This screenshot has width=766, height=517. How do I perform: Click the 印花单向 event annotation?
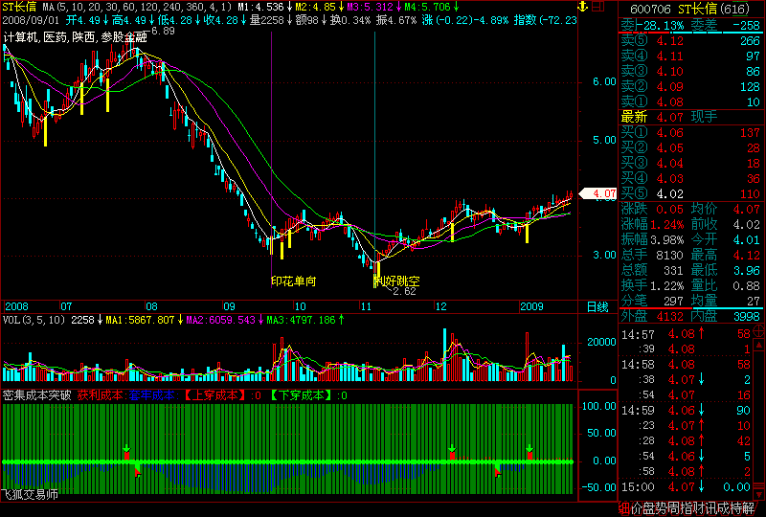point(294,281)
